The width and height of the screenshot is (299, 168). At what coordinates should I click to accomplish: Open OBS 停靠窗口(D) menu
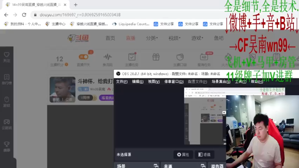tap(174, 81)
